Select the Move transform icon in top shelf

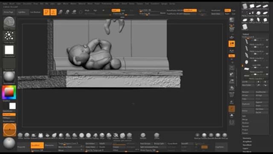click(61, 12)
